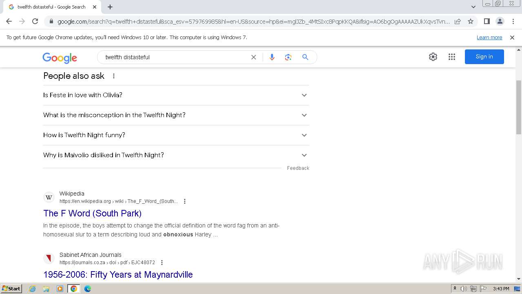Open more options for Wikipedia result
The width and height of the screenshot is (522, 294).
[x=185, y=201]
